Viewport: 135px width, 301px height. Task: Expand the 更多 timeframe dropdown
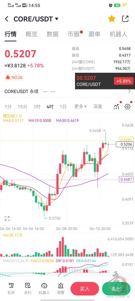click(x=81, y=106)
